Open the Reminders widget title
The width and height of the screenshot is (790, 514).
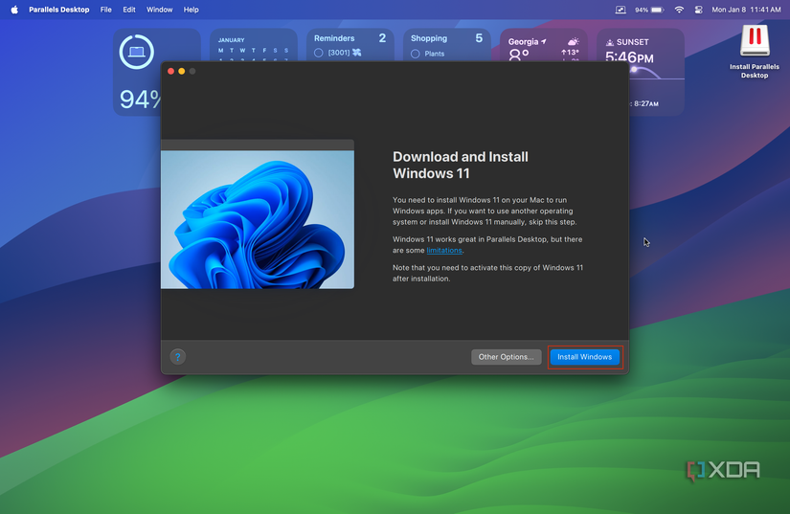pyautogui.click(x=334, y=38)
